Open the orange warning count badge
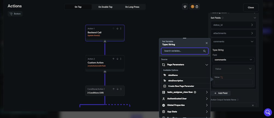 point(193,7)
